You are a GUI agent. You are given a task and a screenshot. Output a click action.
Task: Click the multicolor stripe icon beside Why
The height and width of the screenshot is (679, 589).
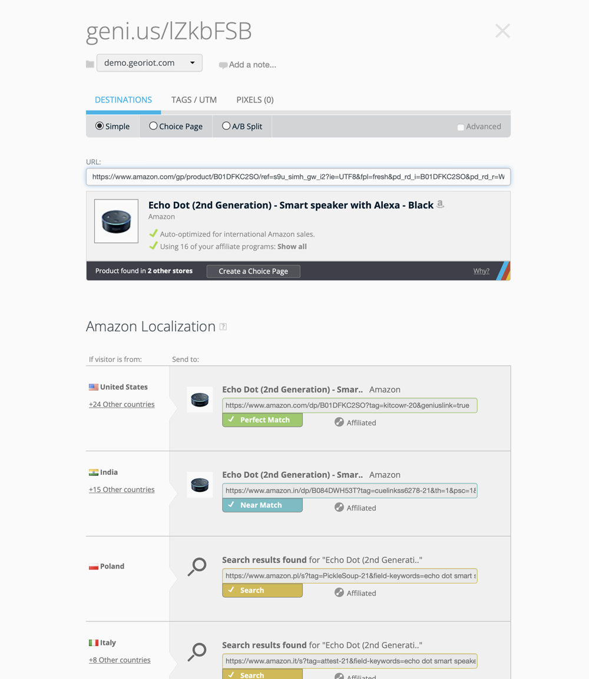tap(502, 271)
